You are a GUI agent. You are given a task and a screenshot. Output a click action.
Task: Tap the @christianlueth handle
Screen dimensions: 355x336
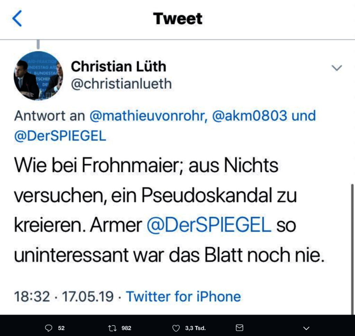tap(121, 84)
